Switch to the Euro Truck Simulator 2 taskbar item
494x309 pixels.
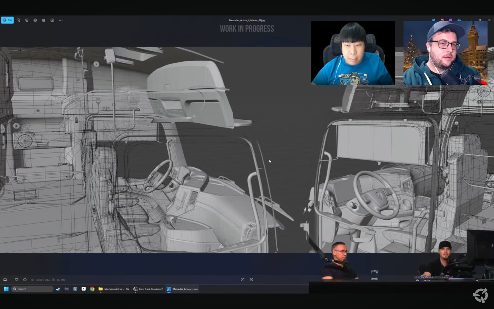(x=148, y=289)
